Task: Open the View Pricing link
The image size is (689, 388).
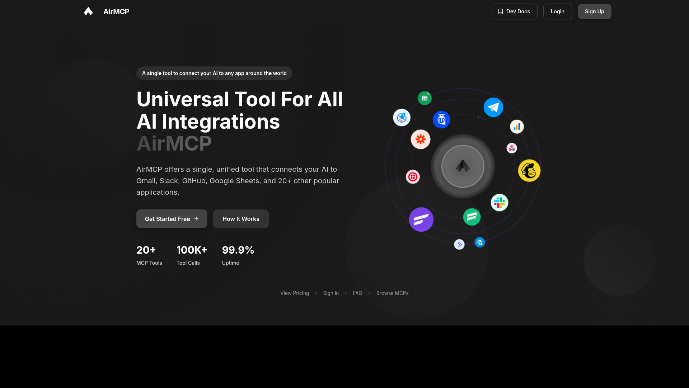Action: click(x=294, y=293)
